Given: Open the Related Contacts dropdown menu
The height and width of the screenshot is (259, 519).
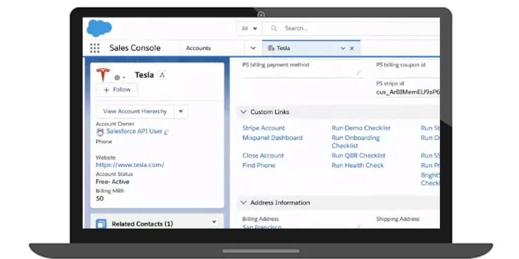Looking at the screenshot, I should point(214,222).
